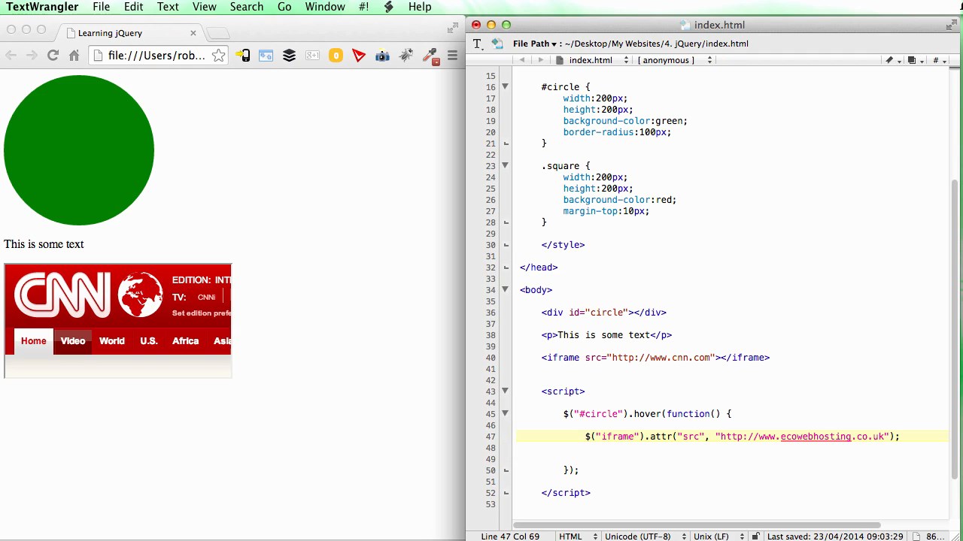The width and height of the screenshot is (963, 541).
Task: Open the TextWrangler app menu
Action: coord(42,7)
